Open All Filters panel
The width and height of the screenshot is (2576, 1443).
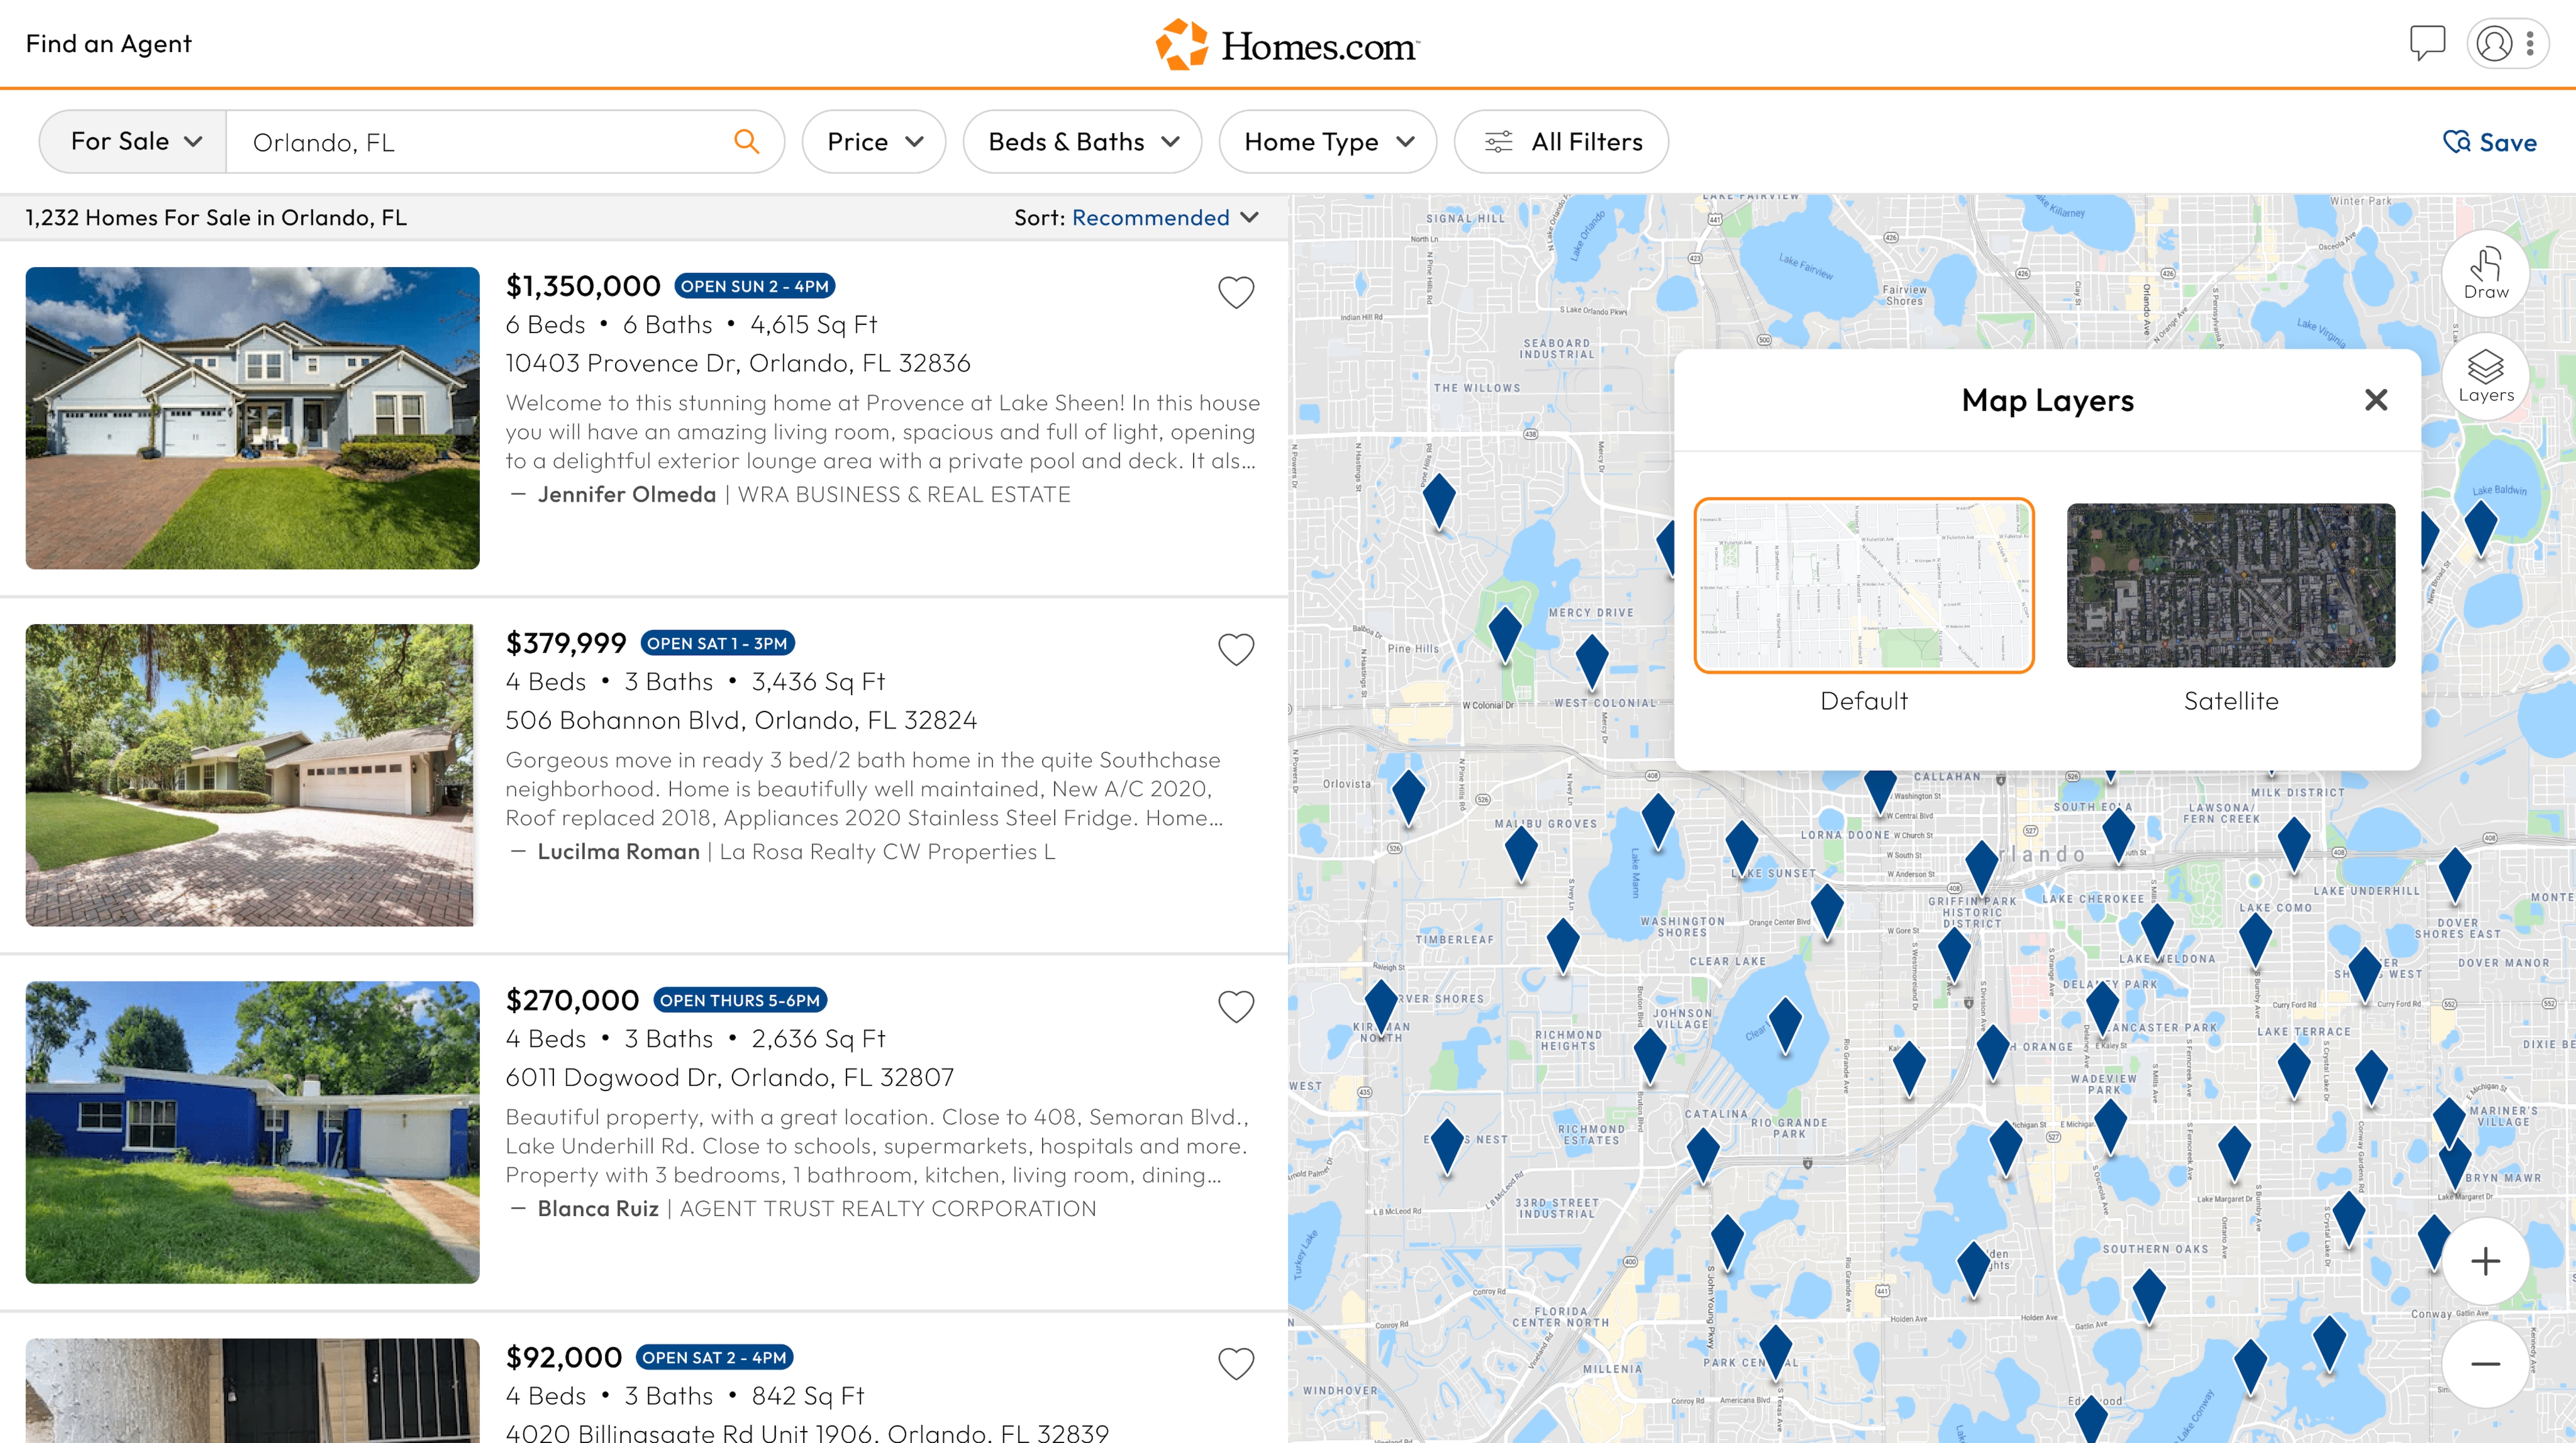(1562, 142)
